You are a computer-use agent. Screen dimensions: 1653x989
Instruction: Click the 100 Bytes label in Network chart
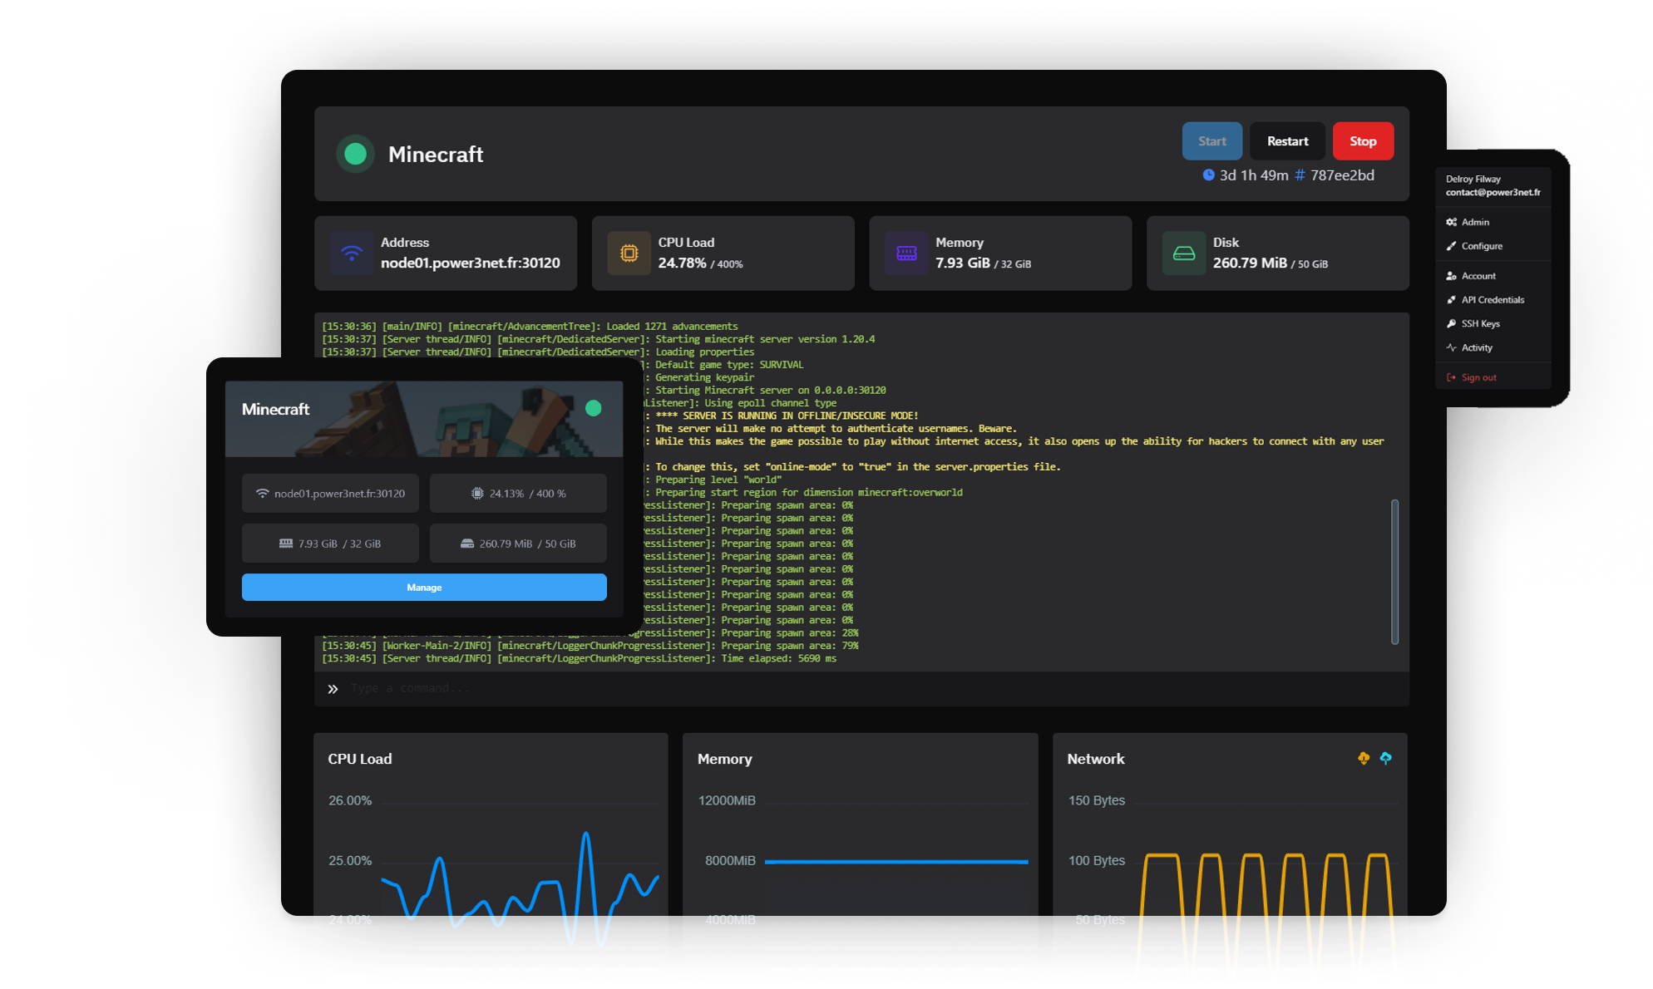pos(1096,861)
